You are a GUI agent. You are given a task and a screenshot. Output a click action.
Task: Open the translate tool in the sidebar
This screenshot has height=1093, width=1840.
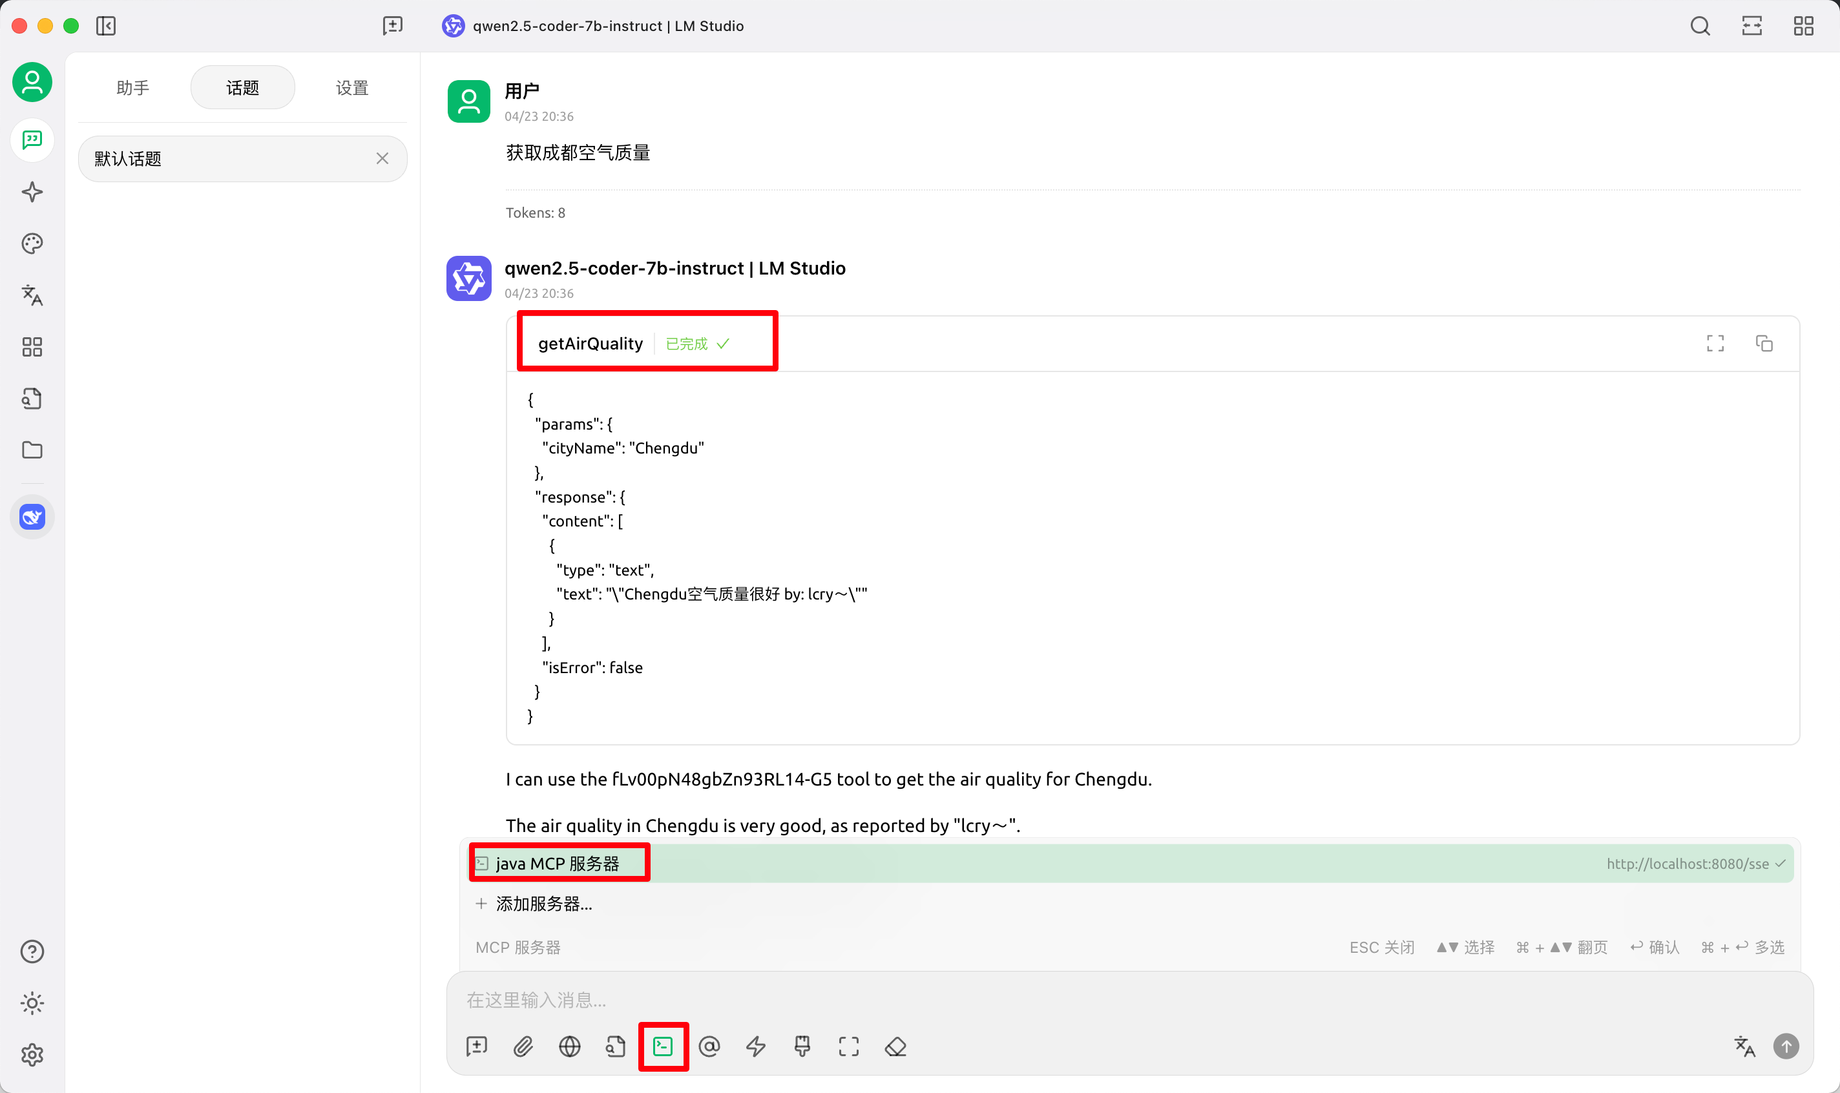click(x=32, y=295)
